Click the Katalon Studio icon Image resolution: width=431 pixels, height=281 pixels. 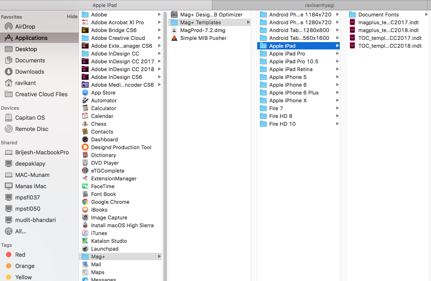[x=85, y=241]
